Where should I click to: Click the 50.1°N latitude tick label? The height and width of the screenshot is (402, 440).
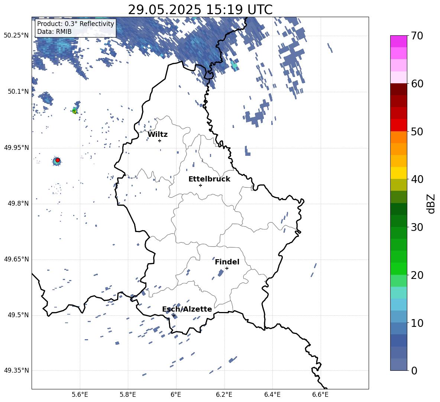point(18,91)
